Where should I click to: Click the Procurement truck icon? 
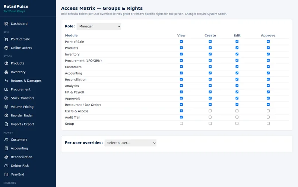coord(6,89)
